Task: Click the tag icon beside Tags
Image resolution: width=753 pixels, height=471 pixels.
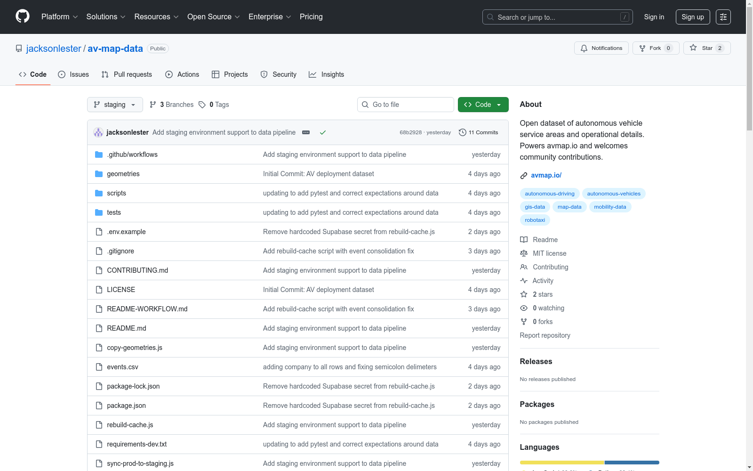Action: pos(202,105)
